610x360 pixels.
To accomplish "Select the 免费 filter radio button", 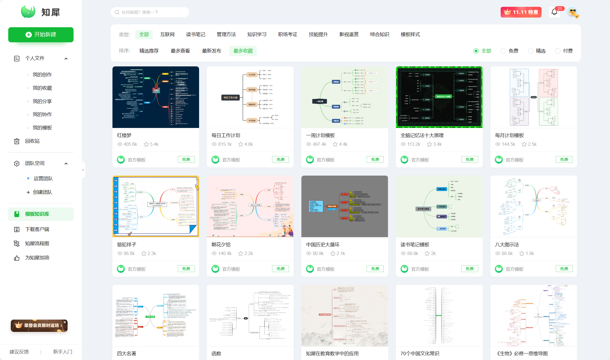I will point(503,51).
